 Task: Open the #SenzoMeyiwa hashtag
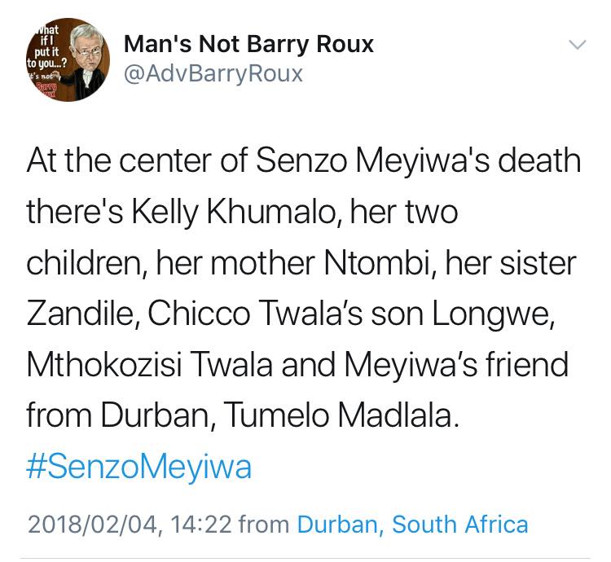[x=138, y=467]
